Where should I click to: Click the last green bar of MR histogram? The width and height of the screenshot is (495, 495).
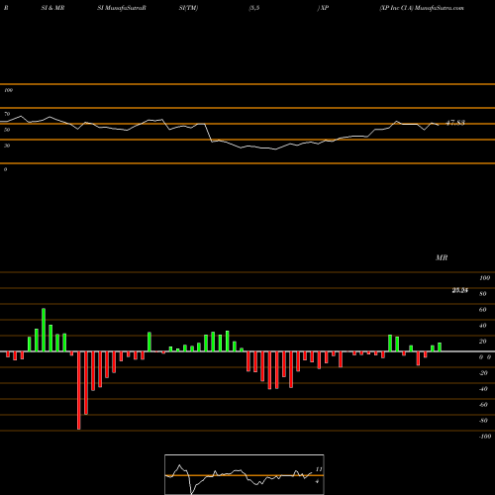tap(440, 347)
